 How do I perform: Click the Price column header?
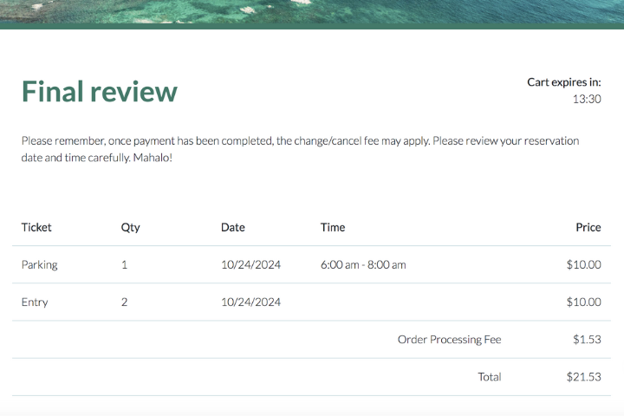pyautogui.click(x=588, y=227)
